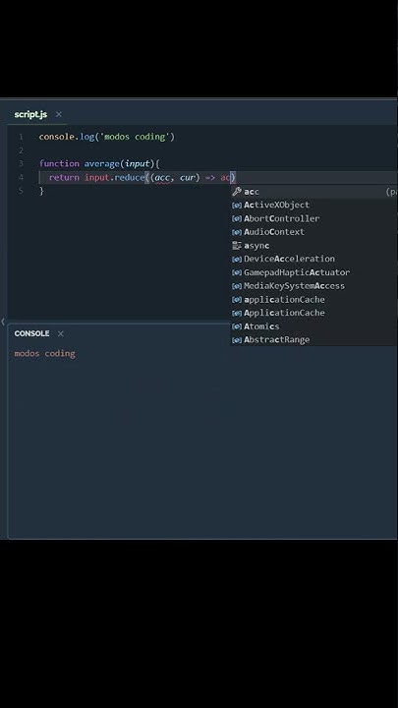Choose the DeviceAcceleration suggestion

(314, 259)
